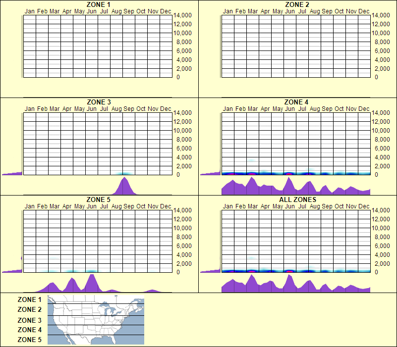Screen dimensions: 397x347
Task: Click Jun month label in ZONE 4 chart
Action: point(289,109)
